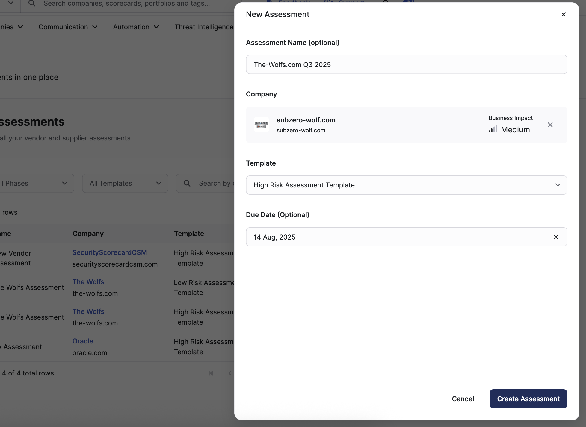586x427 pixels.
Task: Click securityscorecardcsm.com domain text
Action: [x=115, y=264]
